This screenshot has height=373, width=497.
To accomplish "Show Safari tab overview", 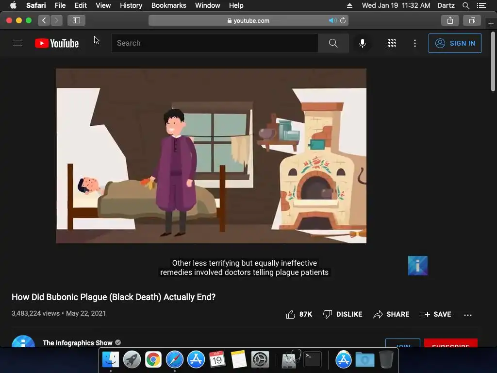I will [x=472, y=20].
